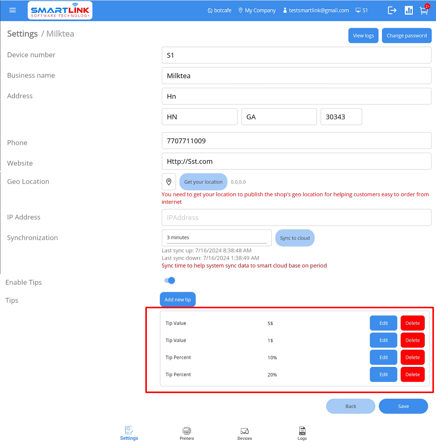Click the View logs button
Screen dimensions: 436x446
[x=363, y=35]
